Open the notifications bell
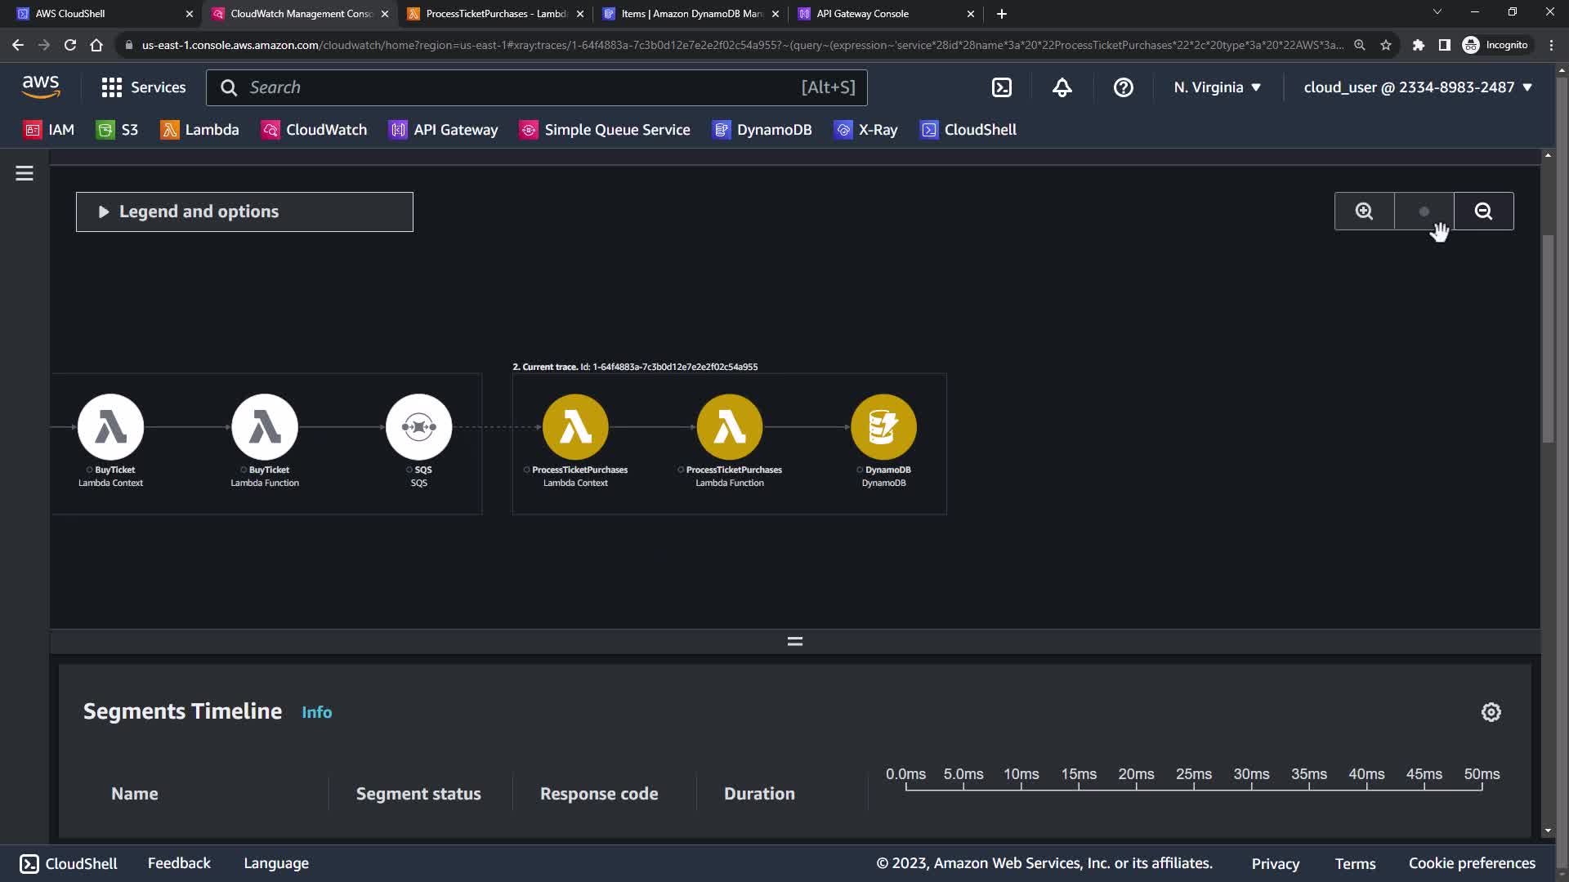The image size is (1569, 882). pos(1062,87)
